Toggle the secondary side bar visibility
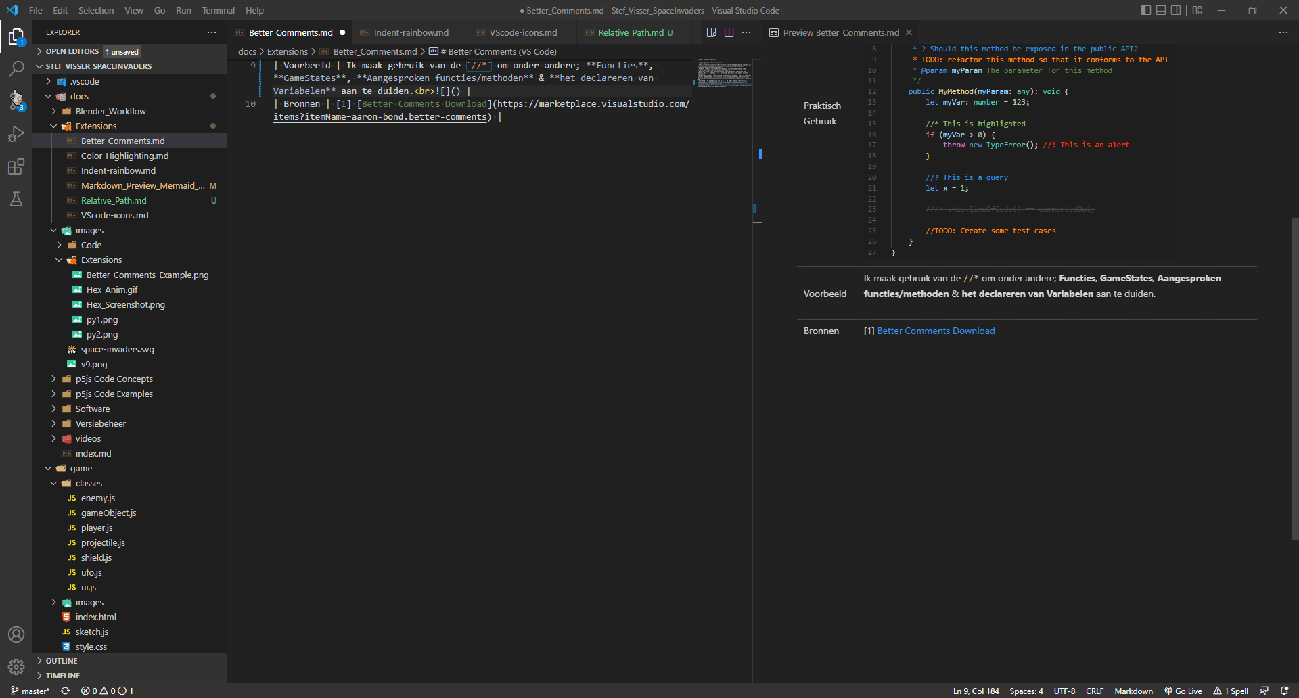The image size is (1299, 698). pyautogui.click(x=1177, y=10)
